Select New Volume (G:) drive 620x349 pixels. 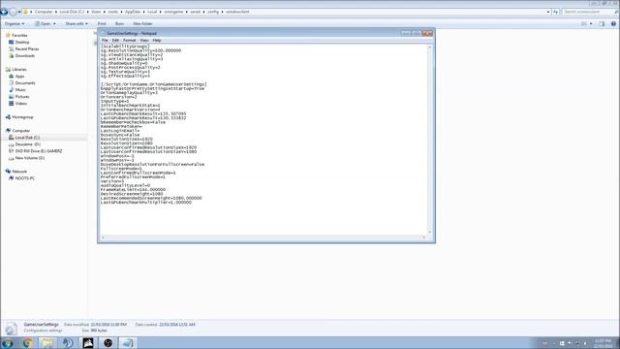[x=30, y=158]
